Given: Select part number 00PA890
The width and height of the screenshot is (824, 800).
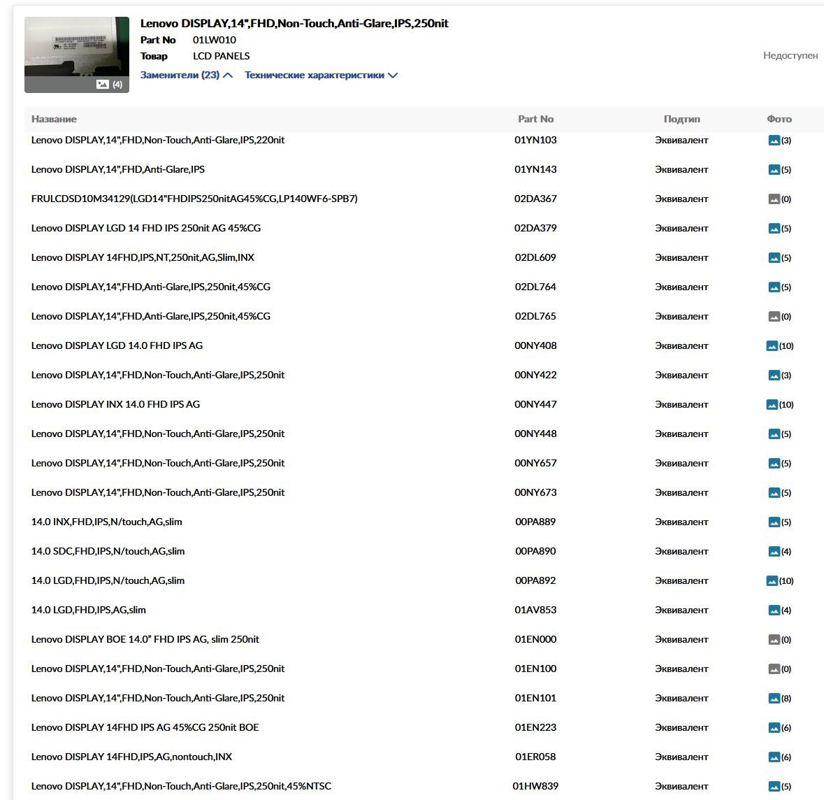Looking at the screenshot, I should [x=535, y=551].
